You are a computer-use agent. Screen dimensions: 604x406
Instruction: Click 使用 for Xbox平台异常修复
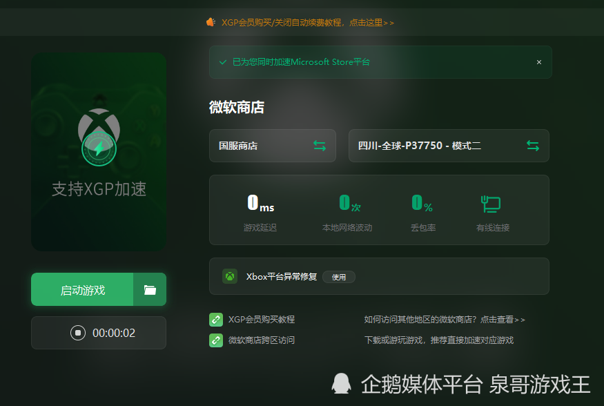click(x=339, y=277)
